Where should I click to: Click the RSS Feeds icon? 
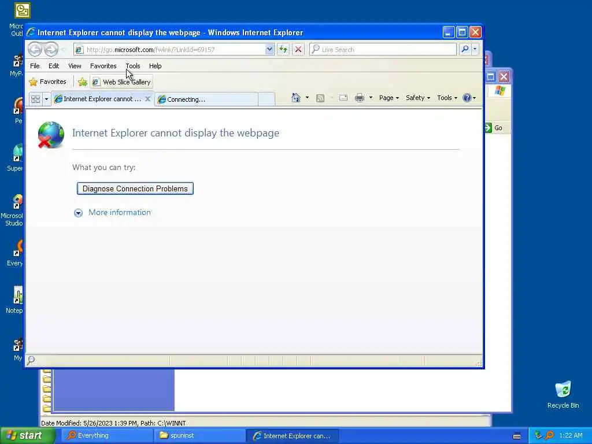pyautogui.click(x=320, y=98)
